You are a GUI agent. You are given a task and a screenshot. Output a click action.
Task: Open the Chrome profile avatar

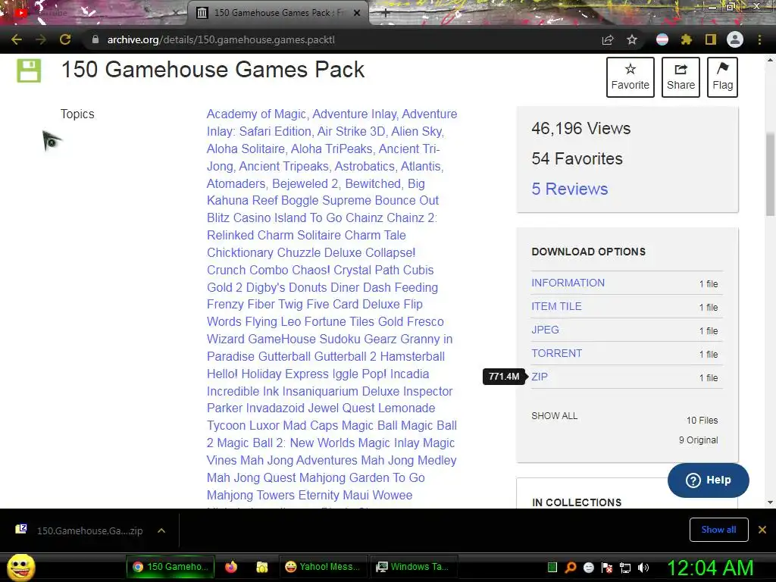735,39
